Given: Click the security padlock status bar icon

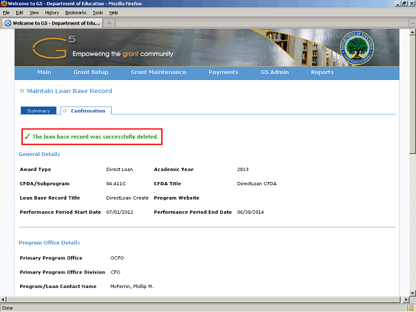Looking at the screenshot, I should 411,308.
